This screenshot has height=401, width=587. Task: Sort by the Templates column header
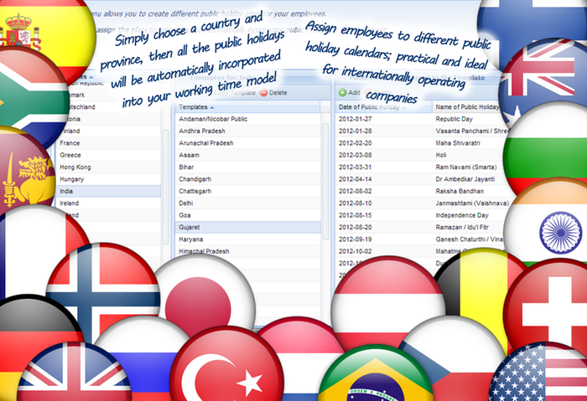pyautogui.click(x=248, y=107)
